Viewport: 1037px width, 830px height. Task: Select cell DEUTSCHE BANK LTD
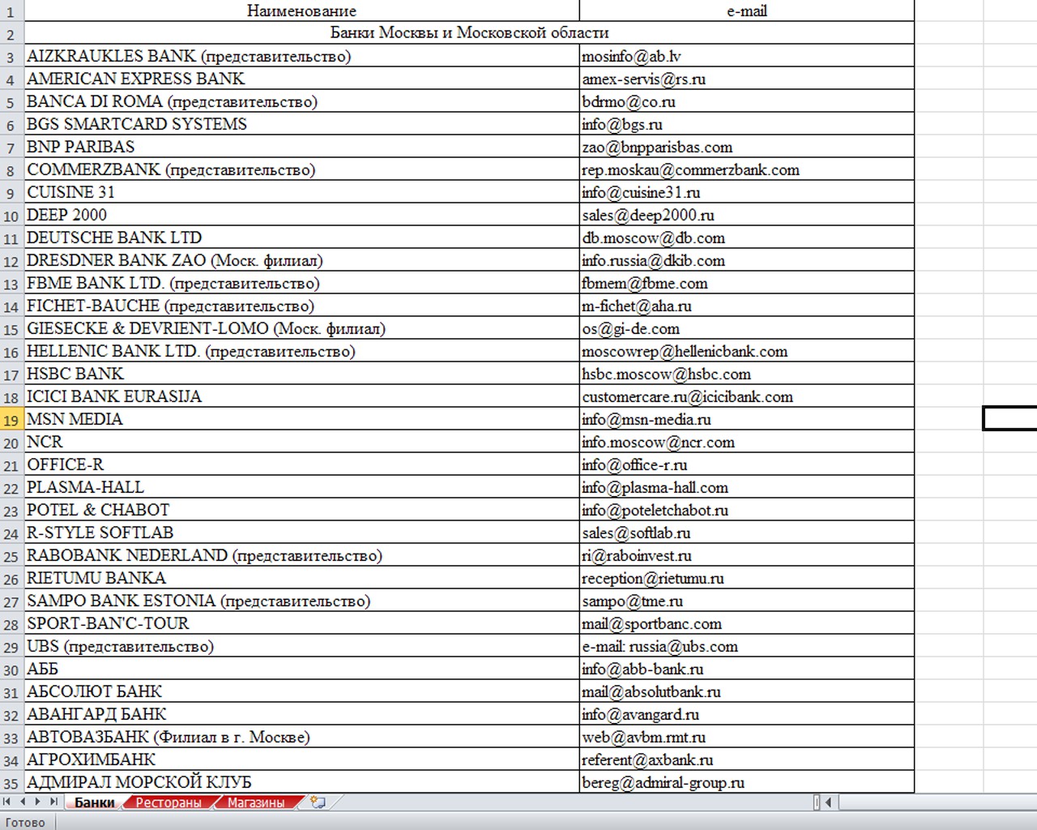click(x=301, y=237)
